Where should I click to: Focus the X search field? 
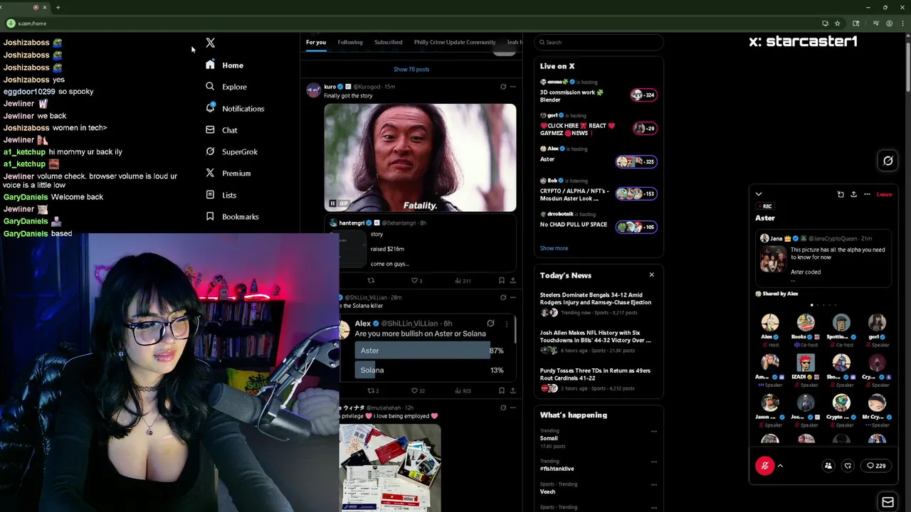pos(599,42)
